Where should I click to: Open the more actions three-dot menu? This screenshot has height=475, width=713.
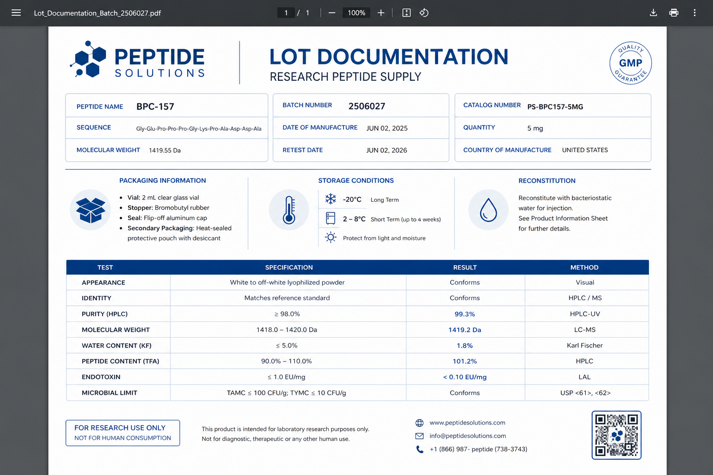coord(694,13)
